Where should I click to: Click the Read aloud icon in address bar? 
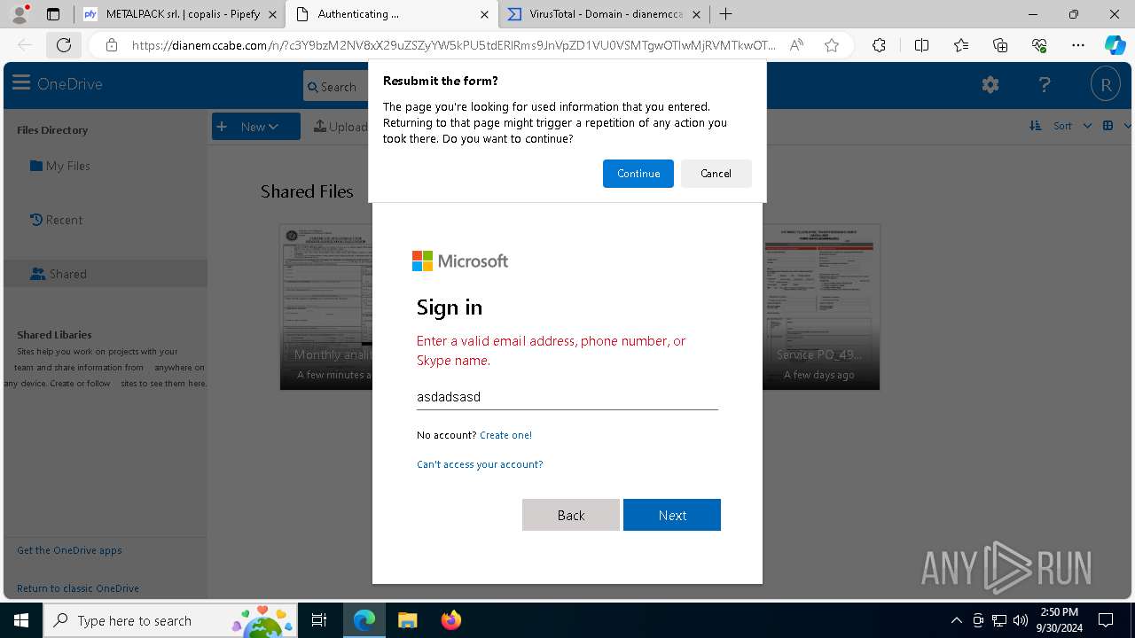point(796,45)
